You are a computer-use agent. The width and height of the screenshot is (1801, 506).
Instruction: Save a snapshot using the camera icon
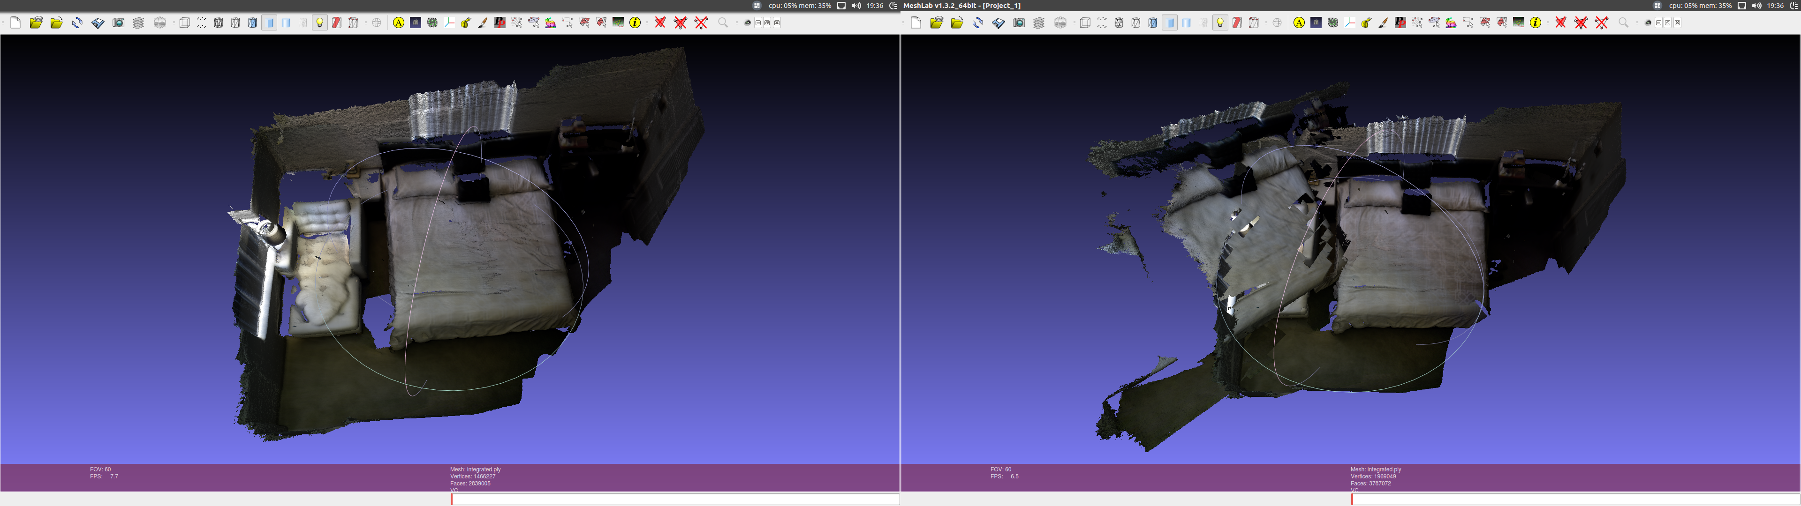tap(120, 22)
